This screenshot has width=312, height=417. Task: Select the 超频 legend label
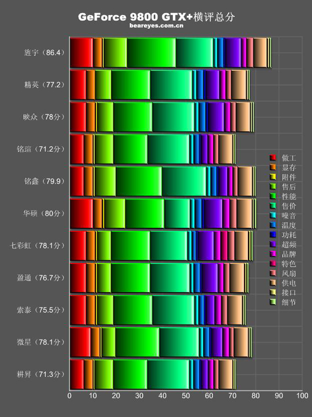(289, 244)
